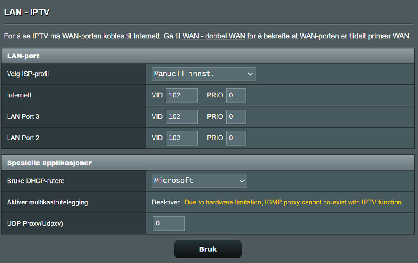Click the Bruke DHCP-rutere label
Screen dimensions: 418x263
tap(36, 181)
